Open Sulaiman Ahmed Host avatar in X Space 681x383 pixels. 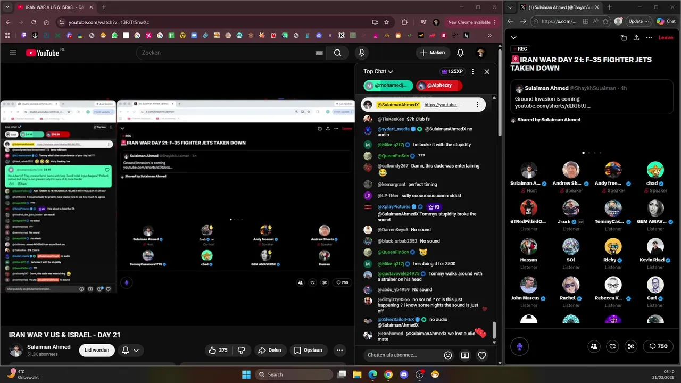coord(529,170)
